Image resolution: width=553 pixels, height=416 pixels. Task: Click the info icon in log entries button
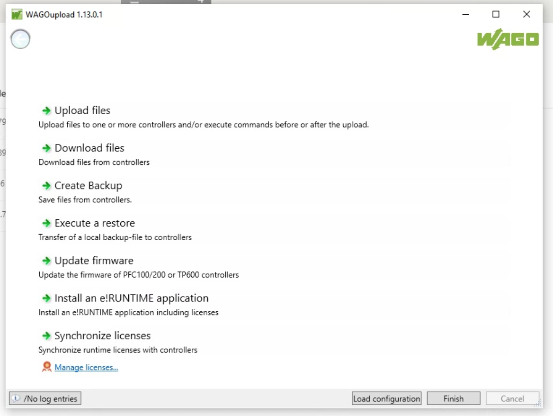point(16,398)
